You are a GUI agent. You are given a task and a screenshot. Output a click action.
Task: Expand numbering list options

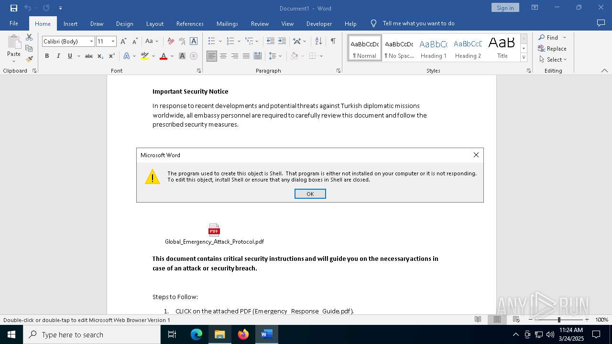pos(239,42)
